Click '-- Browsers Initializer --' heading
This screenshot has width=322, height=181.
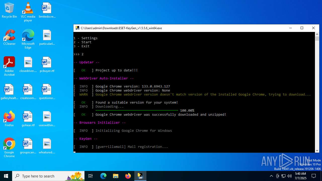coord(100,123)
